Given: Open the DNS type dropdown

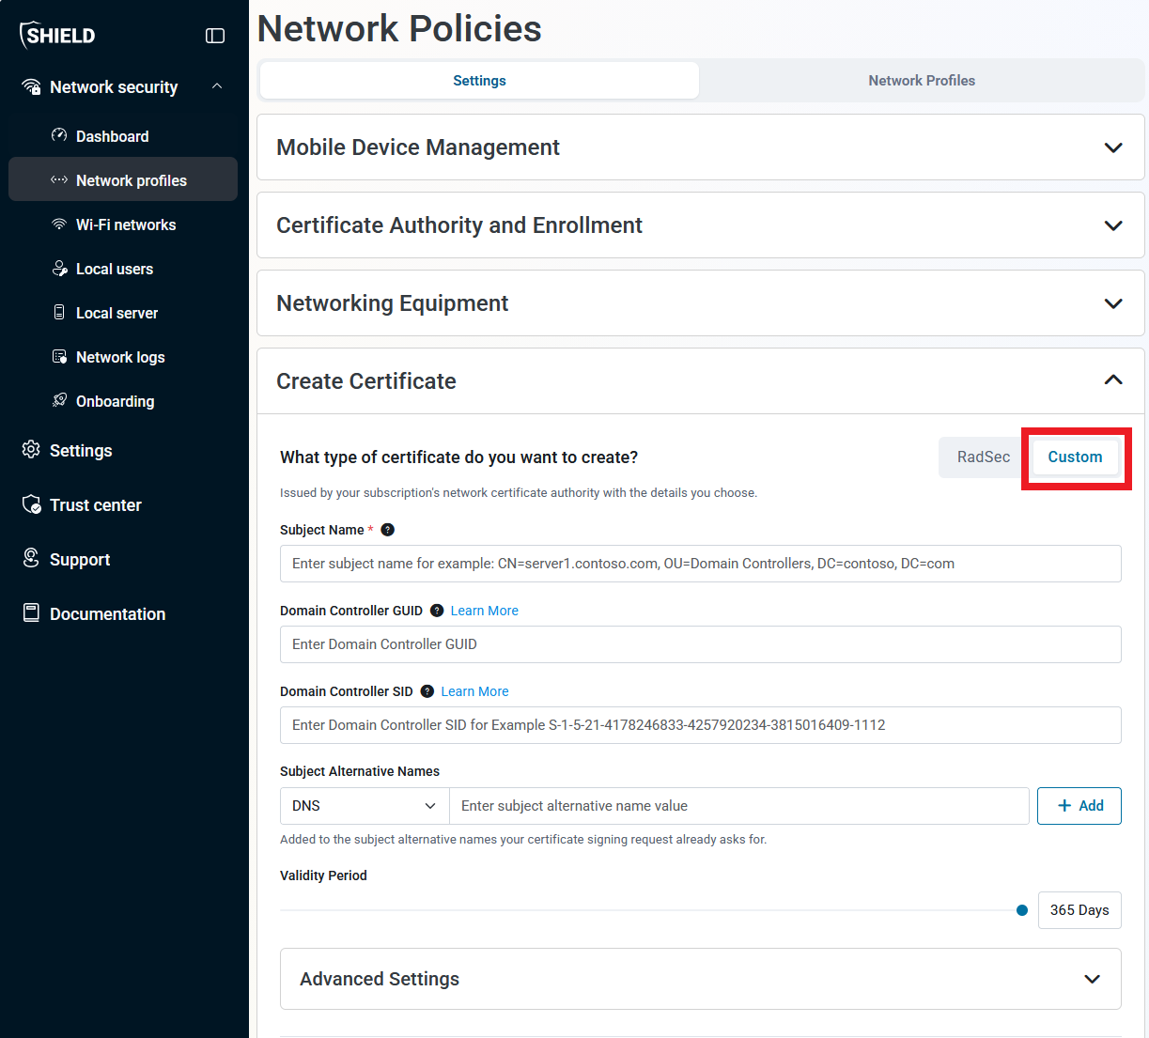Looking at the screenshot, I should click(365, 806).
